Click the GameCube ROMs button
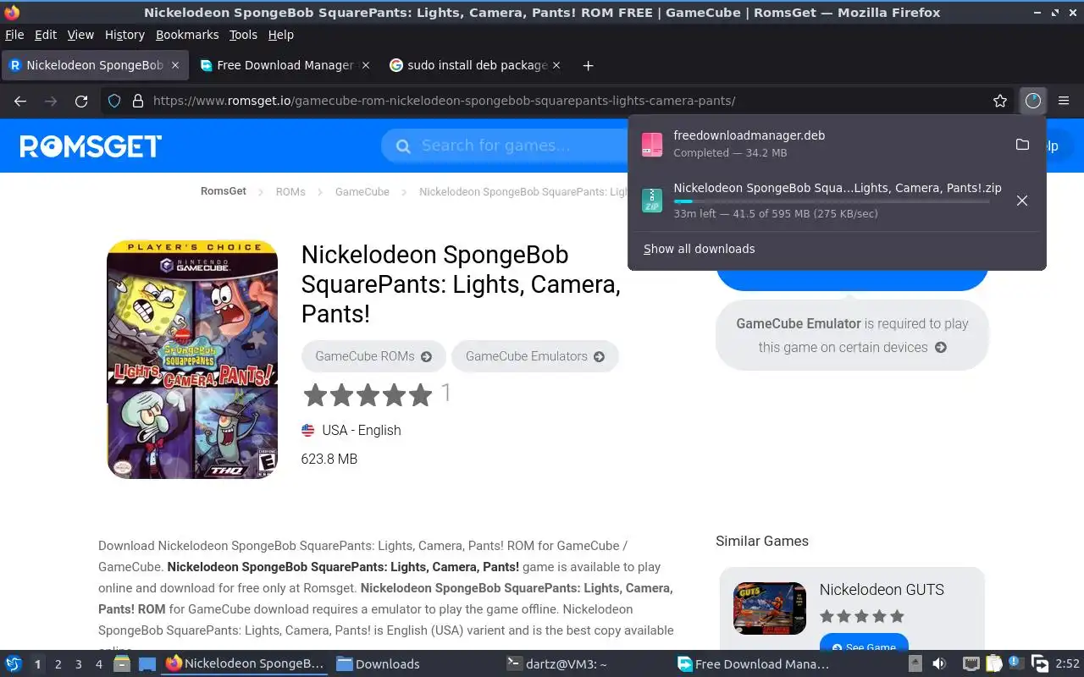The width and height of the screenshot is (1084, 677). point(373,356)
